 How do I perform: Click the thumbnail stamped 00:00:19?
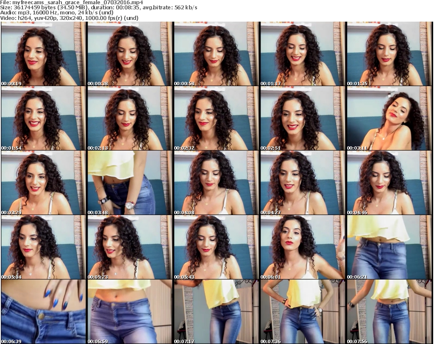(43, 54)
